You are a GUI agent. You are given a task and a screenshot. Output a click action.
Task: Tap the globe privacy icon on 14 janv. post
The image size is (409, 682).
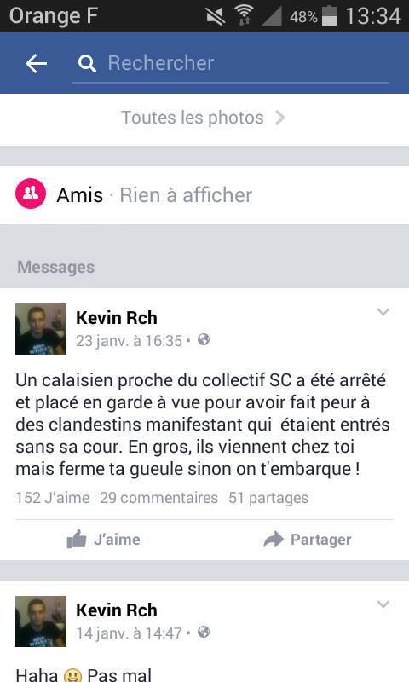tap(204, 632)
